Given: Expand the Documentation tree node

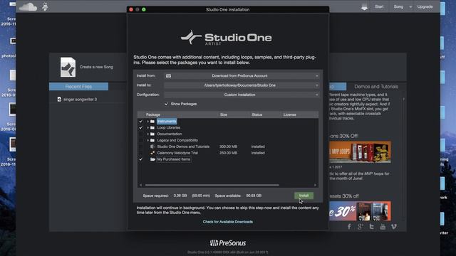Looking at the screenshot, I should tap(147, 134).
